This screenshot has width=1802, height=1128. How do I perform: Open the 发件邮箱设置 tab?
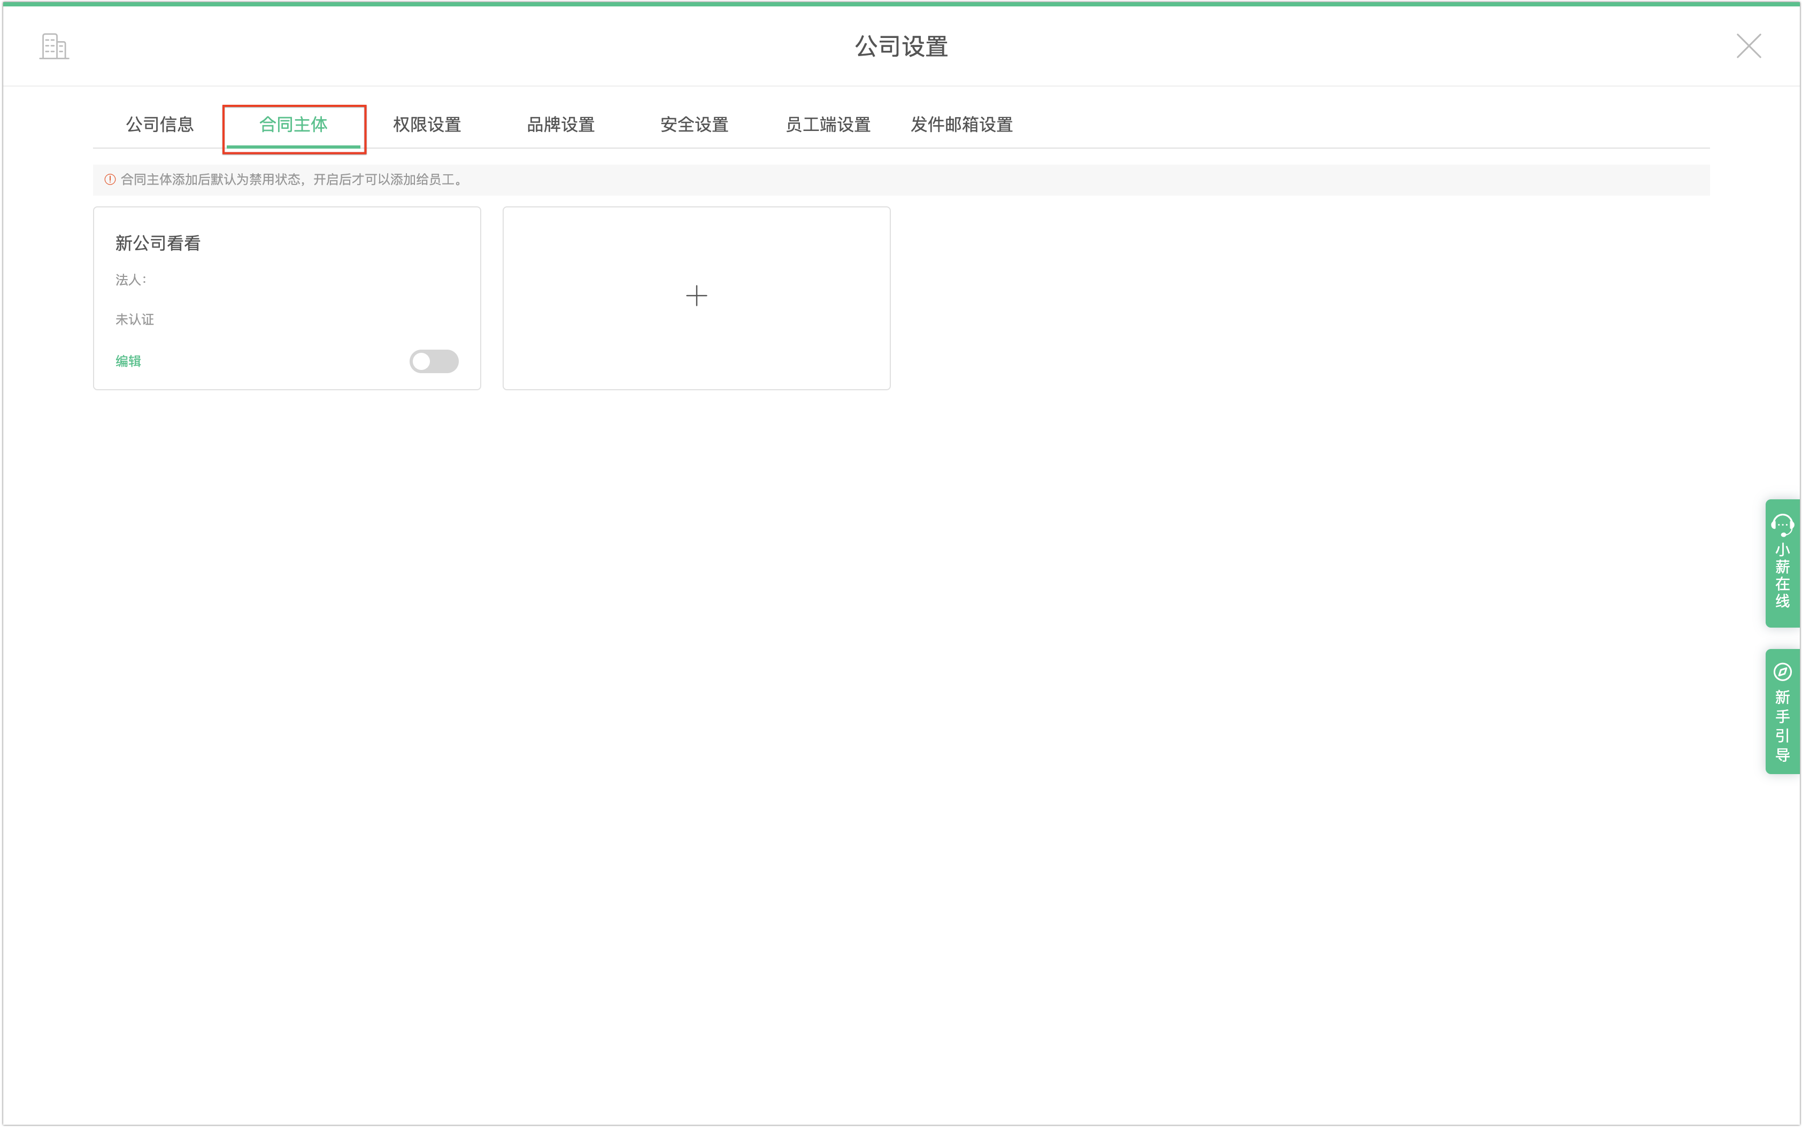961,125
